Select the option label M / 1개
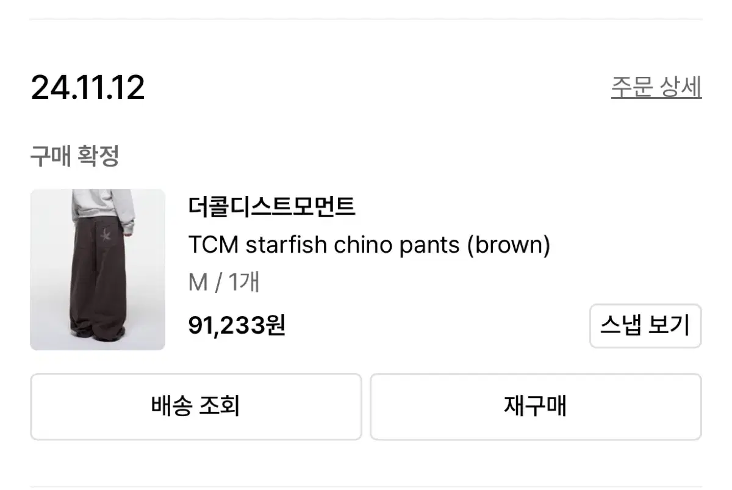Viewport: 732px width, 490px height. click(223, 282)
